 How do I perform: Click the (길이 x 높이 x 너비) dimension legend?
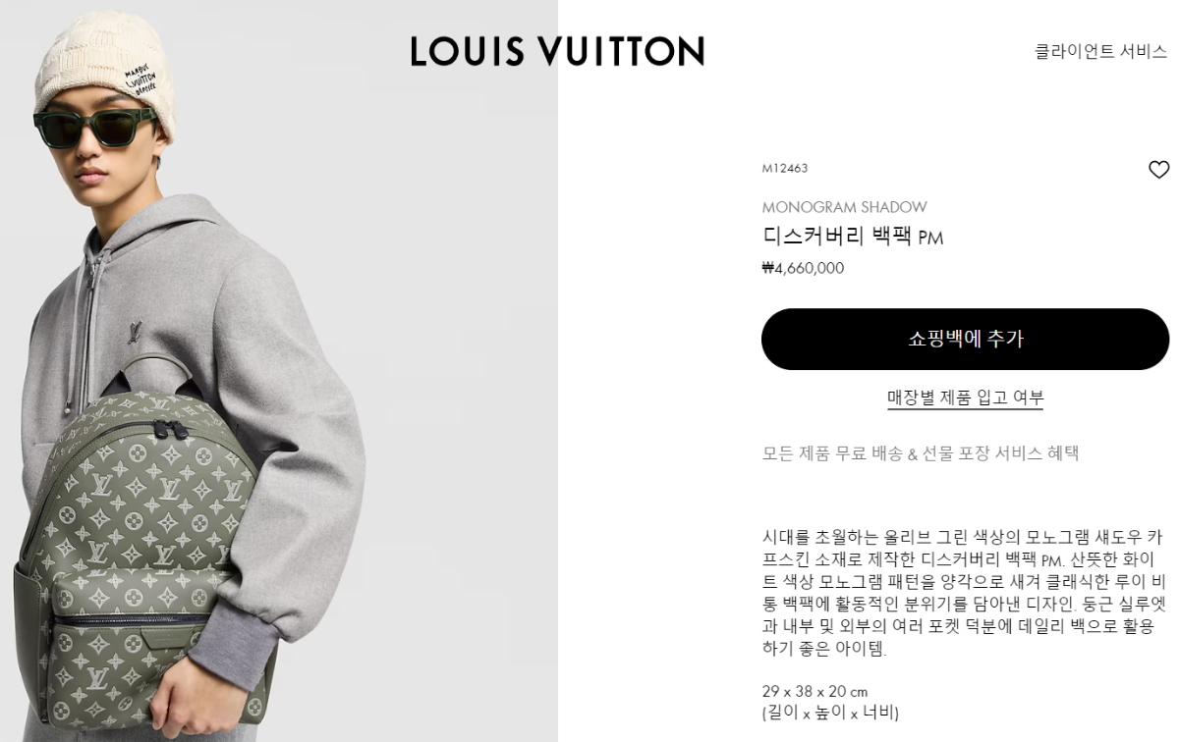[830, 713]
